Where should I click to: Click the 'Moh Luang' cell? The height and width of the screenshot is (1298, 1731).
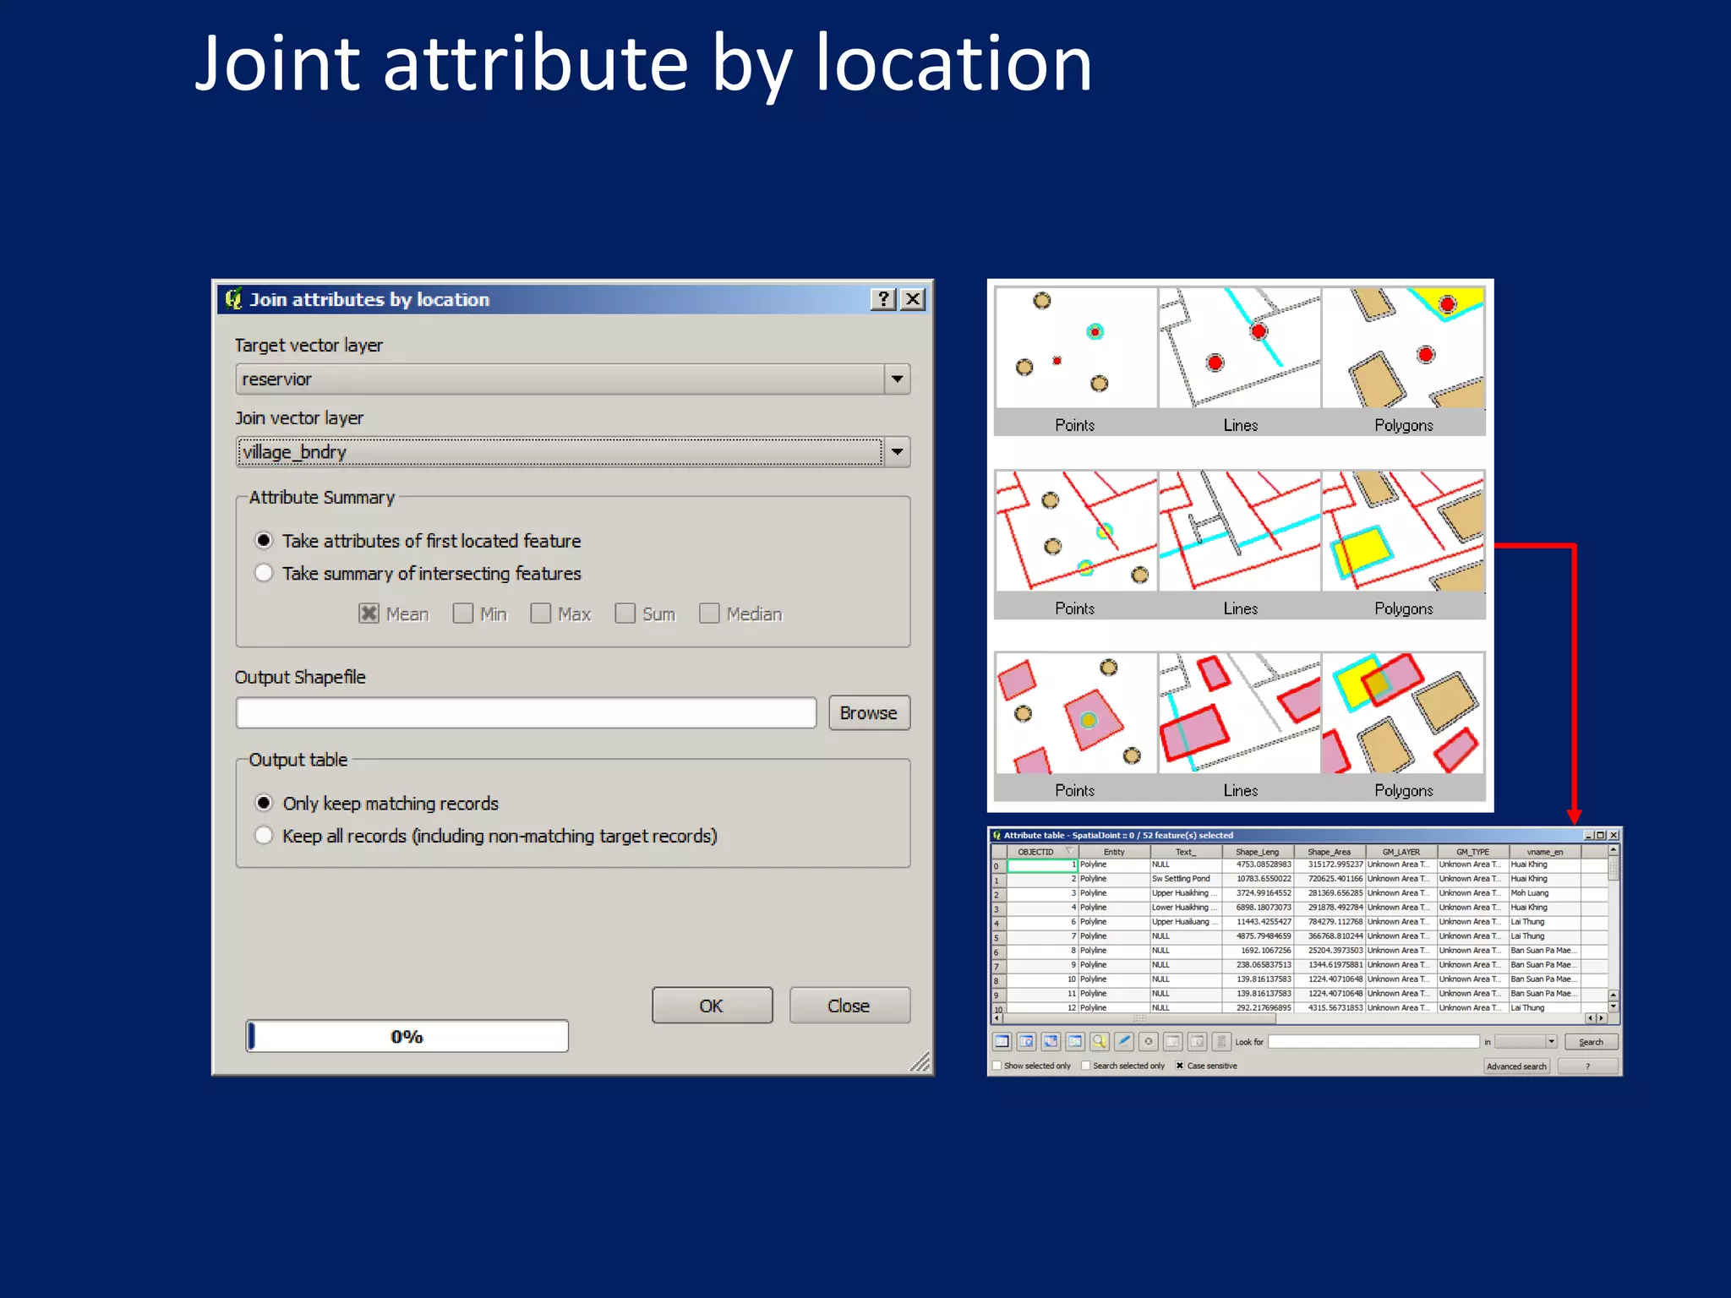click(x=1545, y=893)
